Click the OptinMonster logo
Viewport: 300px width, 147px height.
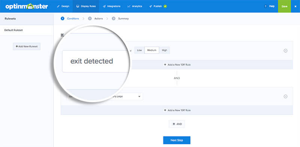pyautogui.click(x=27, y=6)
